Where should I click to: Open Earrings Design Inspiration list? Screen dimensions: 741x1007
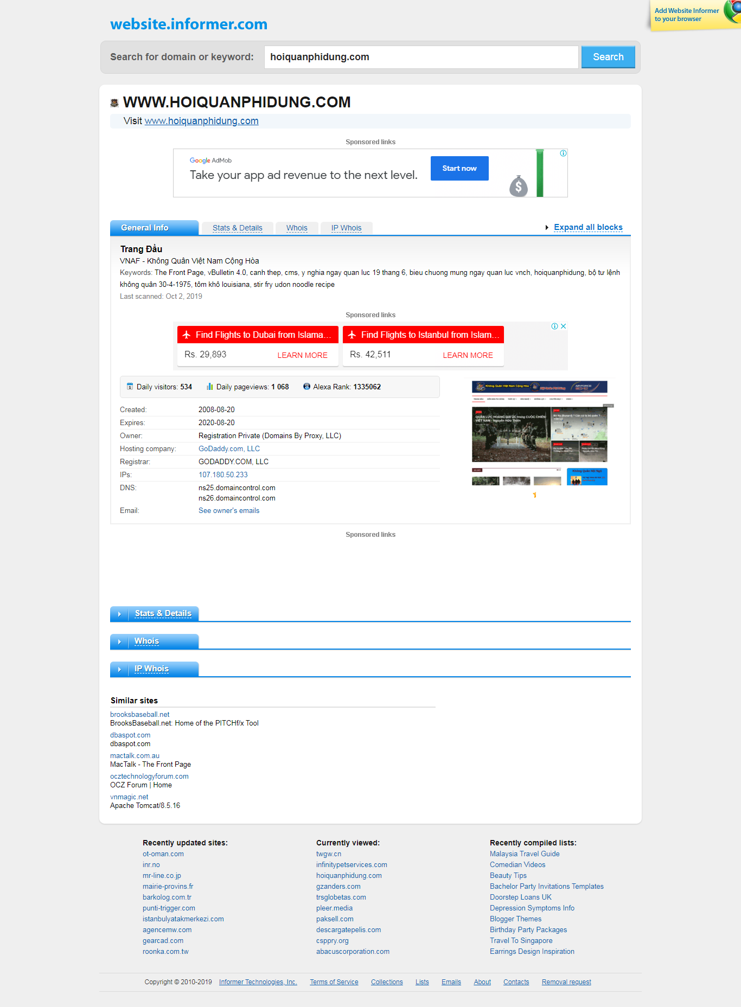pos(532,951)
